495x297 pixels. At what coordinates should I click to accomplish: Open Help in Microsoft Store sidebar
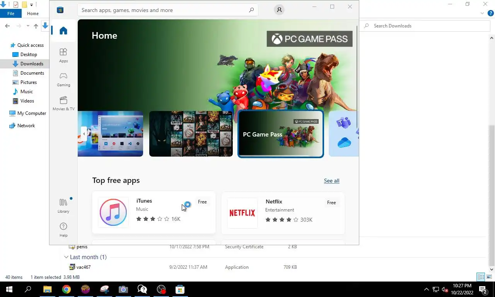tap(63, 229)
